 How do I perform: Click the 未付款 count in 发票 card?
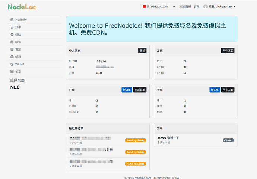(185, 73)
